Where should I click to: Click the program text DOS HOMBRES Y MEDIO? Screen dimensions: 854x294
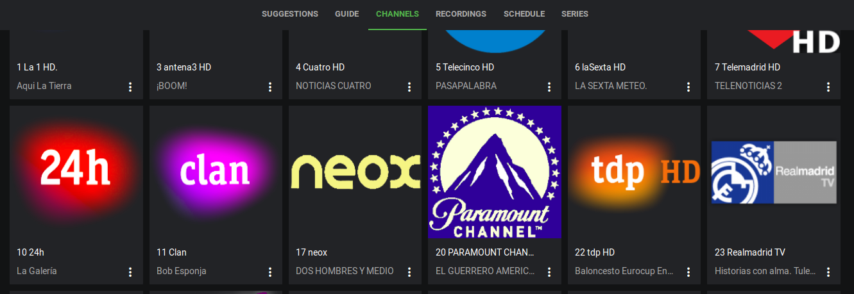coord(345,271)
